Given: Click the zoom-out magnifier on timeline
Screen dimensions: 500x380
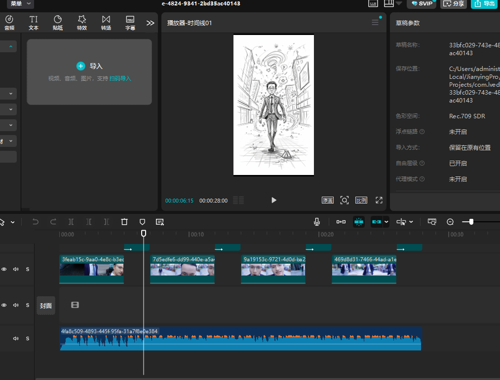Looking at the screenshot, I should point(450,222).
